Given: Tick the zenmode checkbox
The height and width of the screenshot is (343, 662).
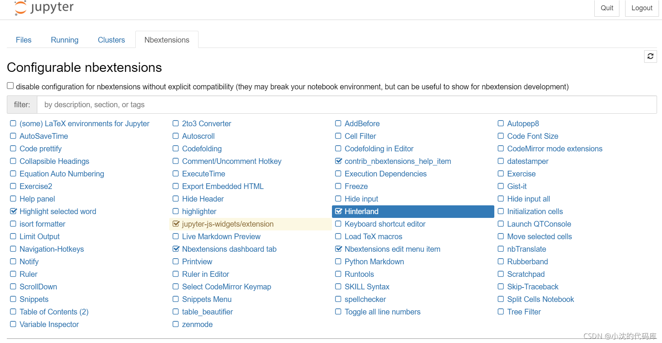Looking at the screenshot, I should (176, 324).
